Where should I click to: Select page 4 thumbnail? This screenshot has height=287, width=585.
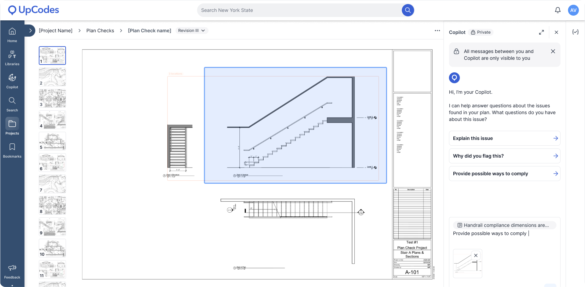(52, 120)
